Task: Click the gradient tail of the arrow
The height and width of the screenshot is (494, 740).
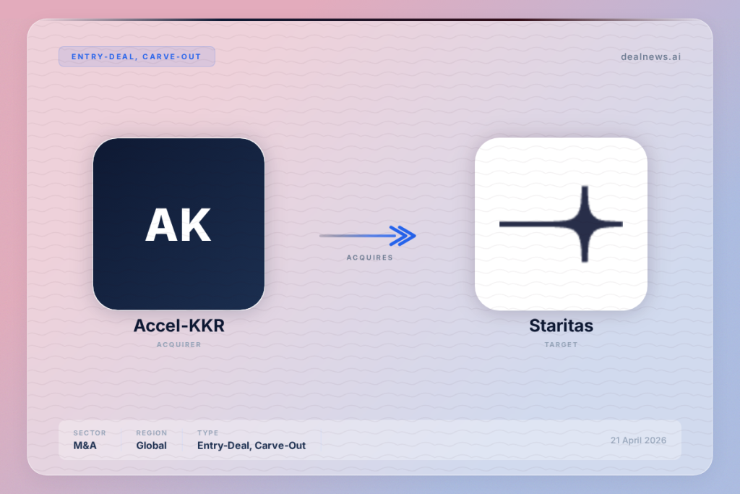Action: (340, 235)
